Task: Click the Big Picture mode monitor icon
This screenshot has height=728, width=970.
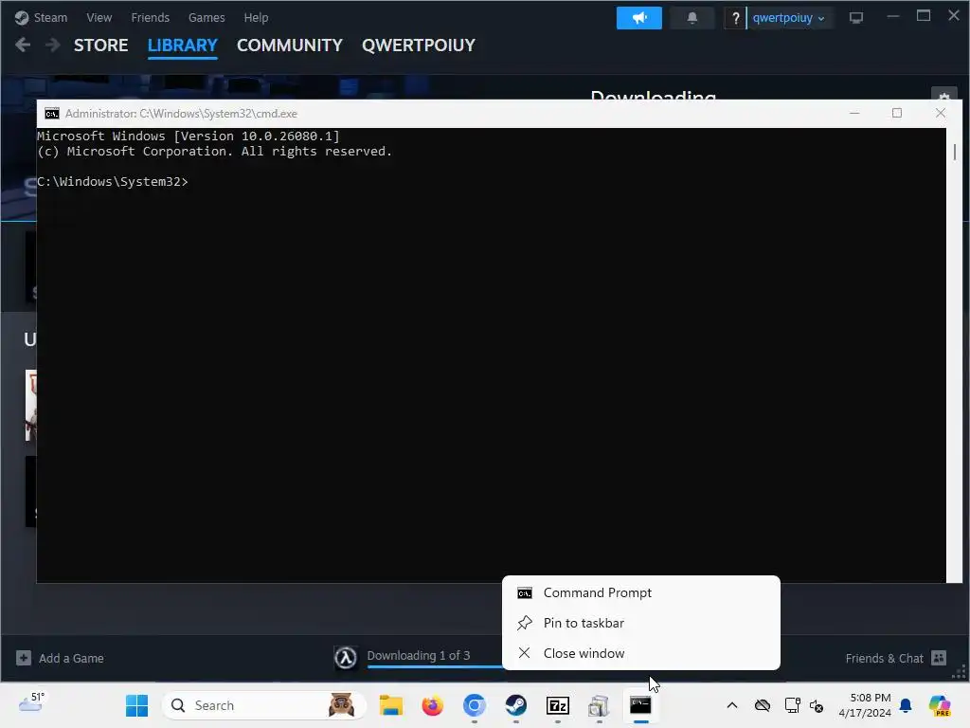Action: point(856,18)
